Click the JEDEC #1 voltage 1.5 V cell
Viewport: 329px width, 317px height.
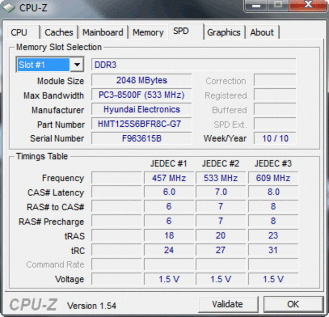pyautogui.click(x=169, y=279)
